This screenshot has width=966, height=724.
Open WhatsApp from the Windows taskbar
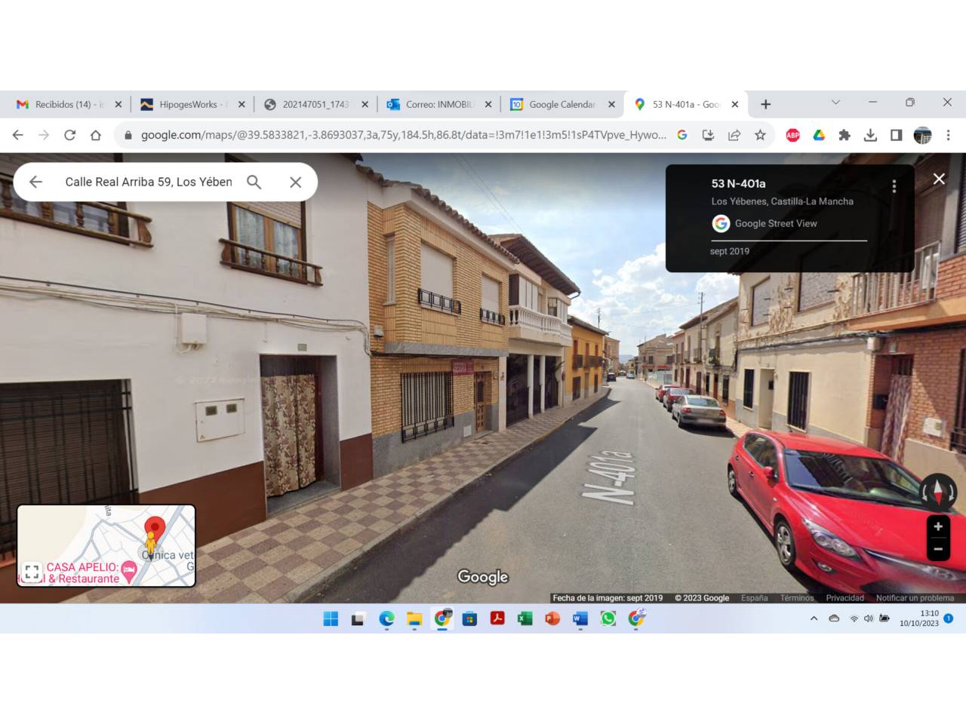pyautogui.click(x=608, y=618)
